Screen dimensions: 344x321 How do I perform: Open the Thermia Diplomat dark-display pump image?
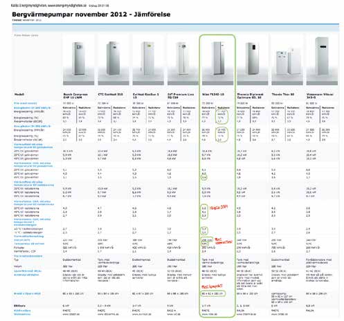[253, 60]
